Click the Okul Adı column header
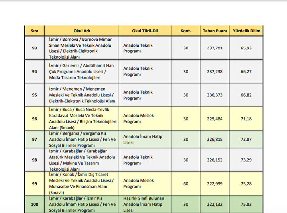The image size is (287, 213). (x=82, y=31)
